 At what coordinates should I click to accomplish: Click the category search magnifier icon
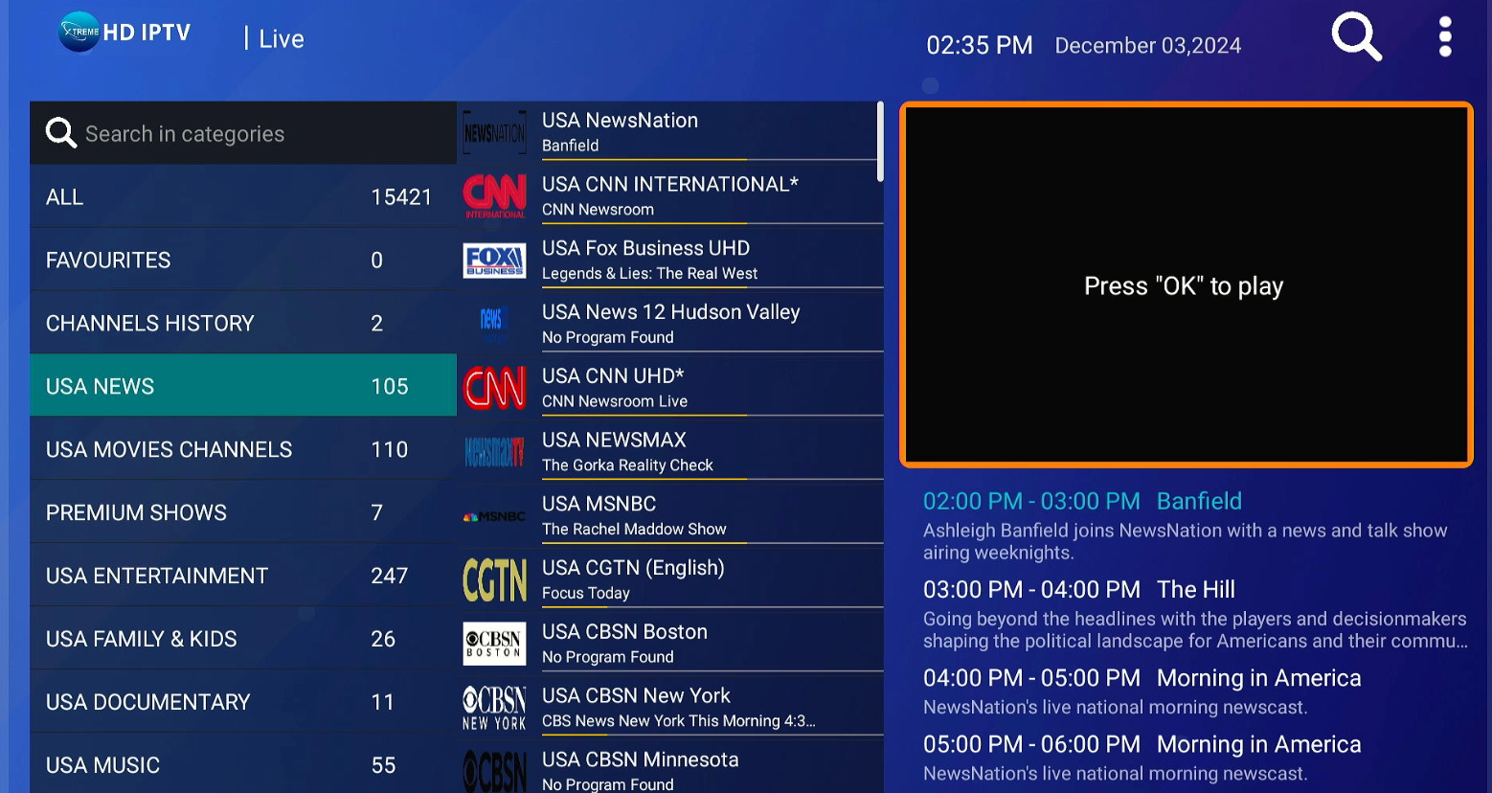pyautogui.click(x=61, y=133)
